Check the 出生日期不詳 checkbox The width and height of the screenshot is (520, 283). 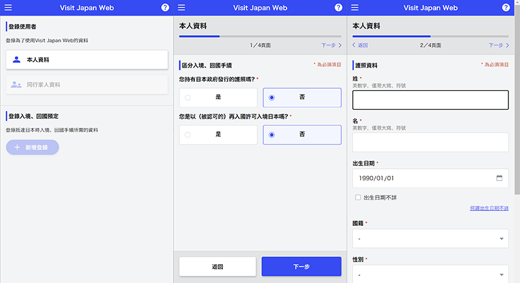[358, 197]
